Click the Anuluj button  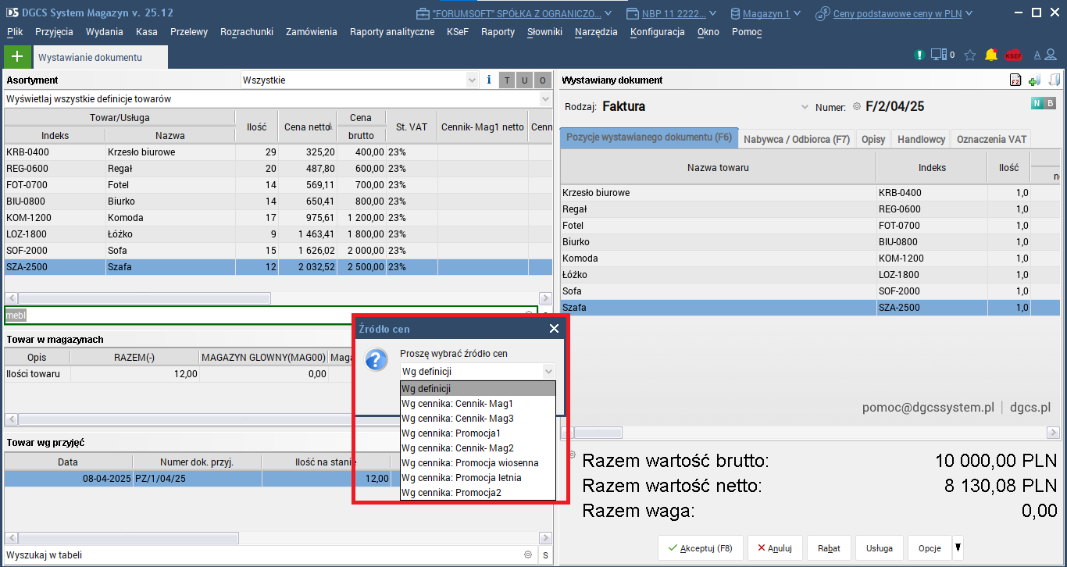[x=775, y=548]
